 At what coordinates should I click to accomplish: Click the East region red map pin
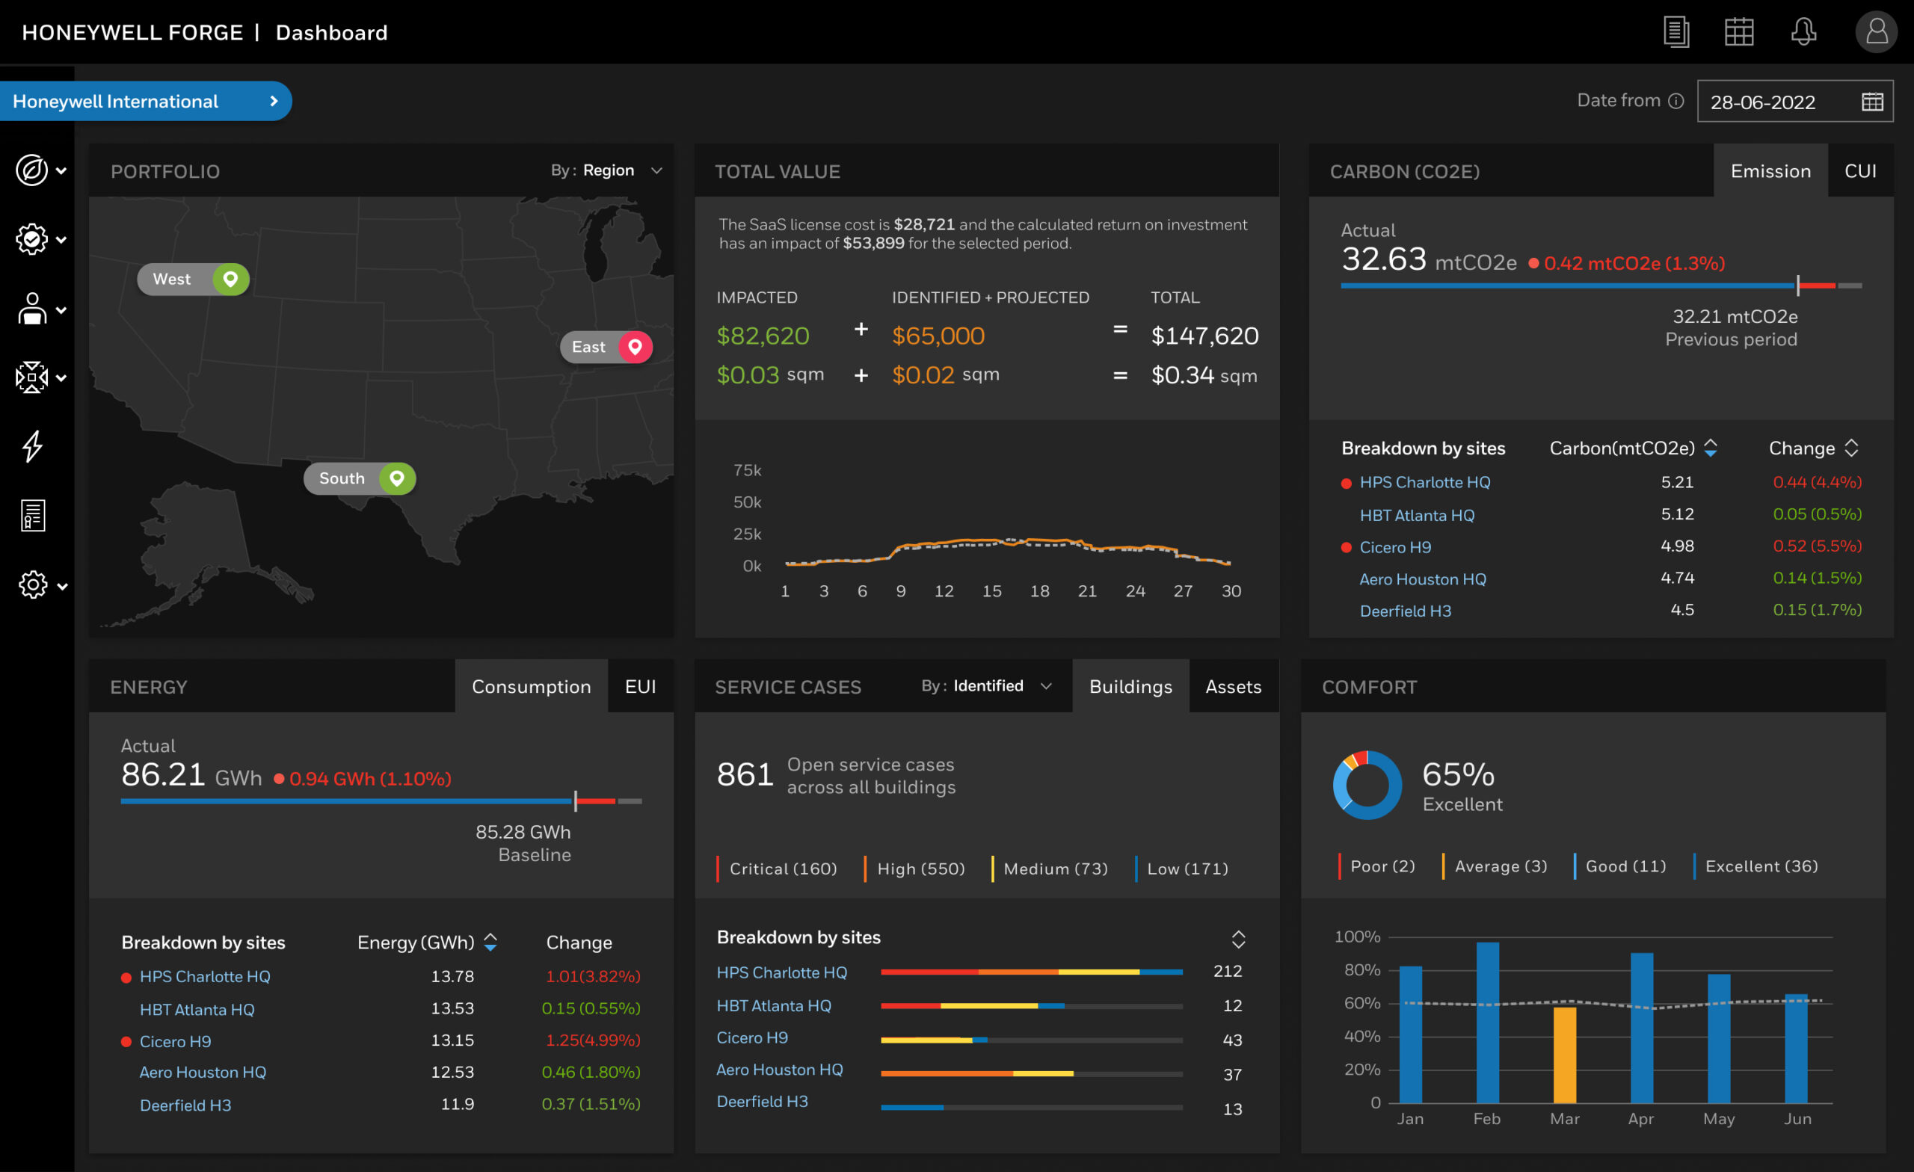[635, 346]
